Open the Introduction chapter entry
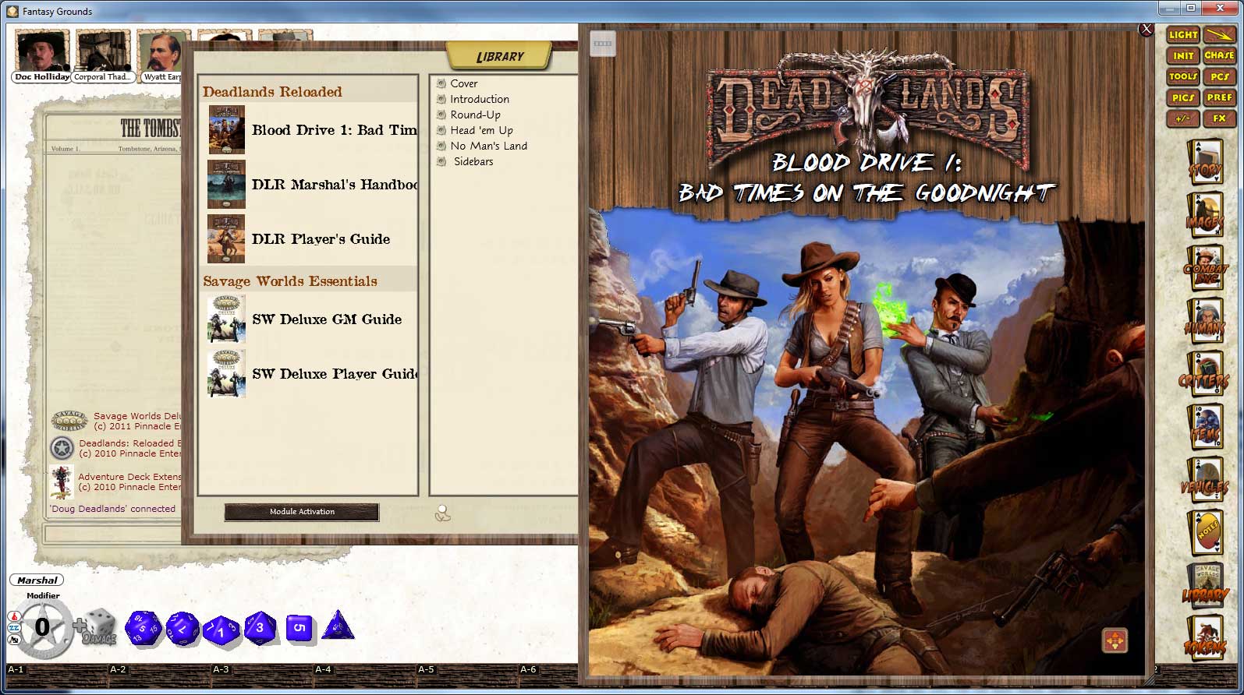 click(479, 99)
